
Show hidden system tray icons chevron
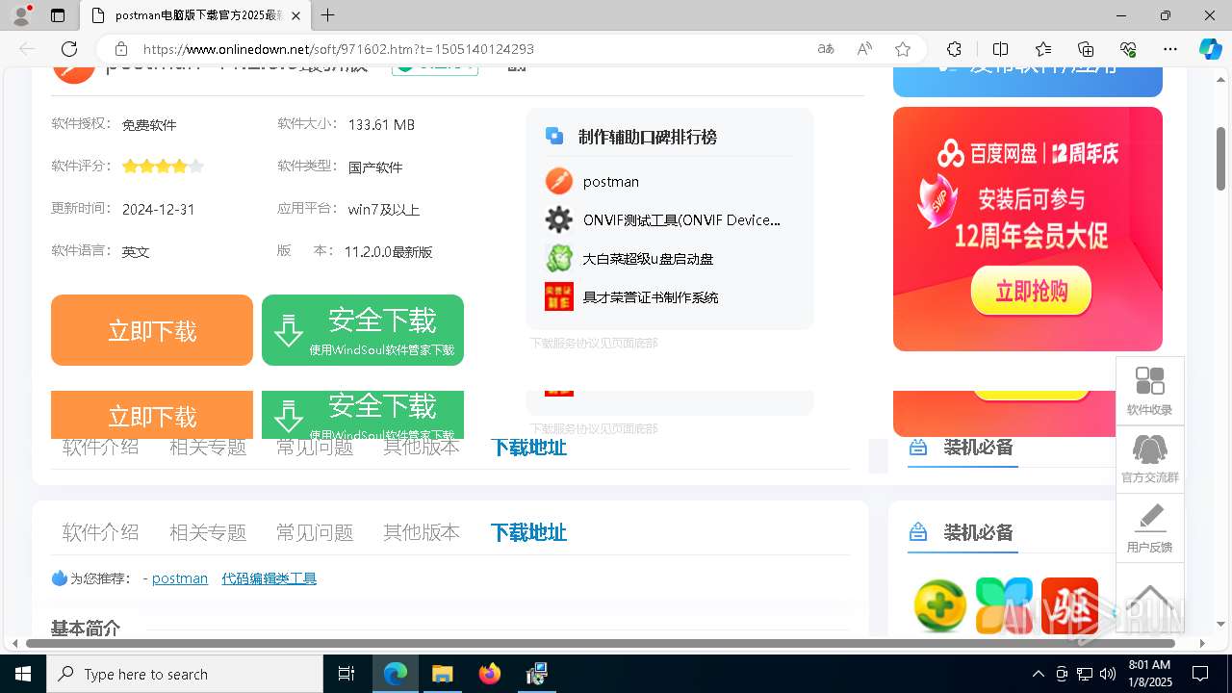tap(1038, 674)
